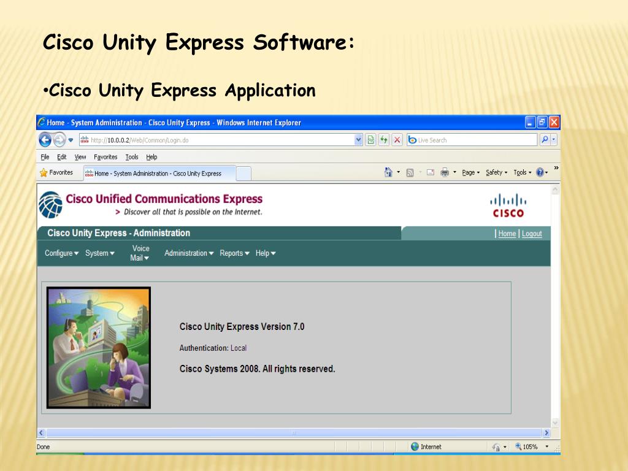Open the Favorites menu
628x471 pixels.
point(105,157)
